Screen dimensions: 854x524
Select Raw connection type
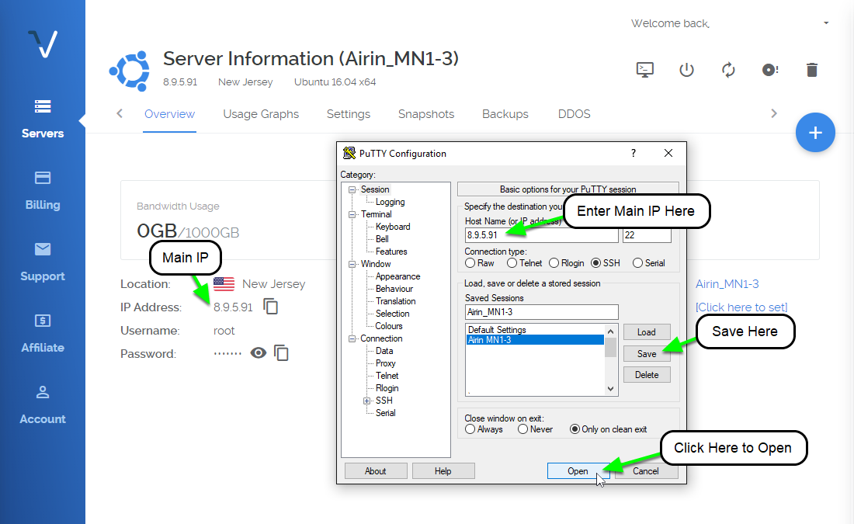point(470,263)
